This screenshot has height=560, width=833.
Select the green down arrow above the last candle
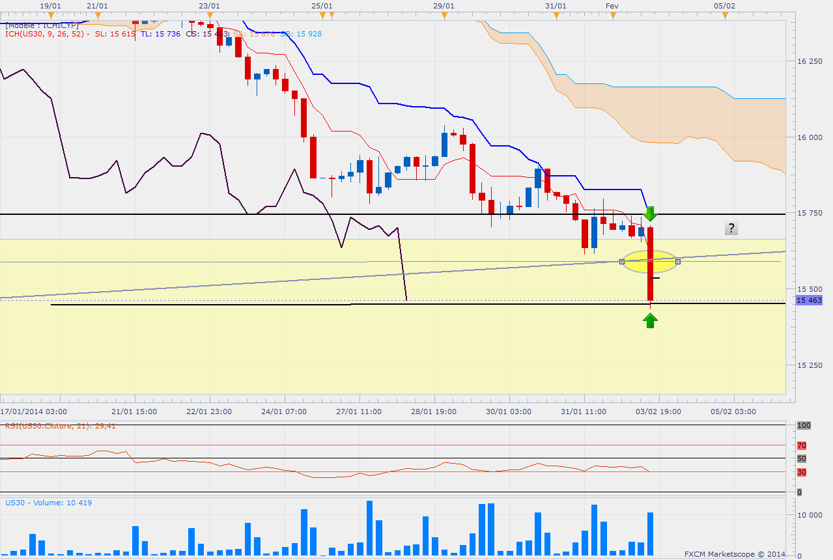pyautogui.click(x=651, y=213)
